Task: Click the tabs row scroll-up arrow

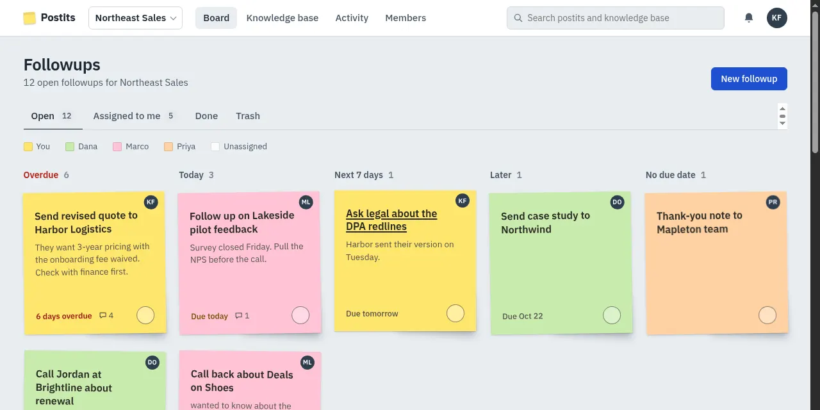Action: pos(782,108)
